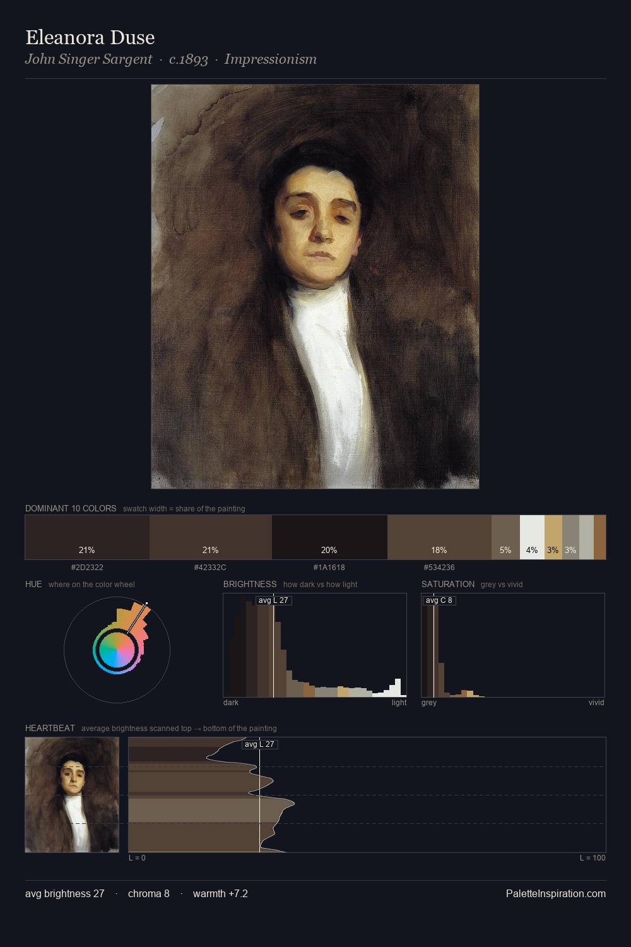Click the 'L = 100' axis label
Image resolution: width=631 pixels, height=947 pixels.
pos(593,858)
